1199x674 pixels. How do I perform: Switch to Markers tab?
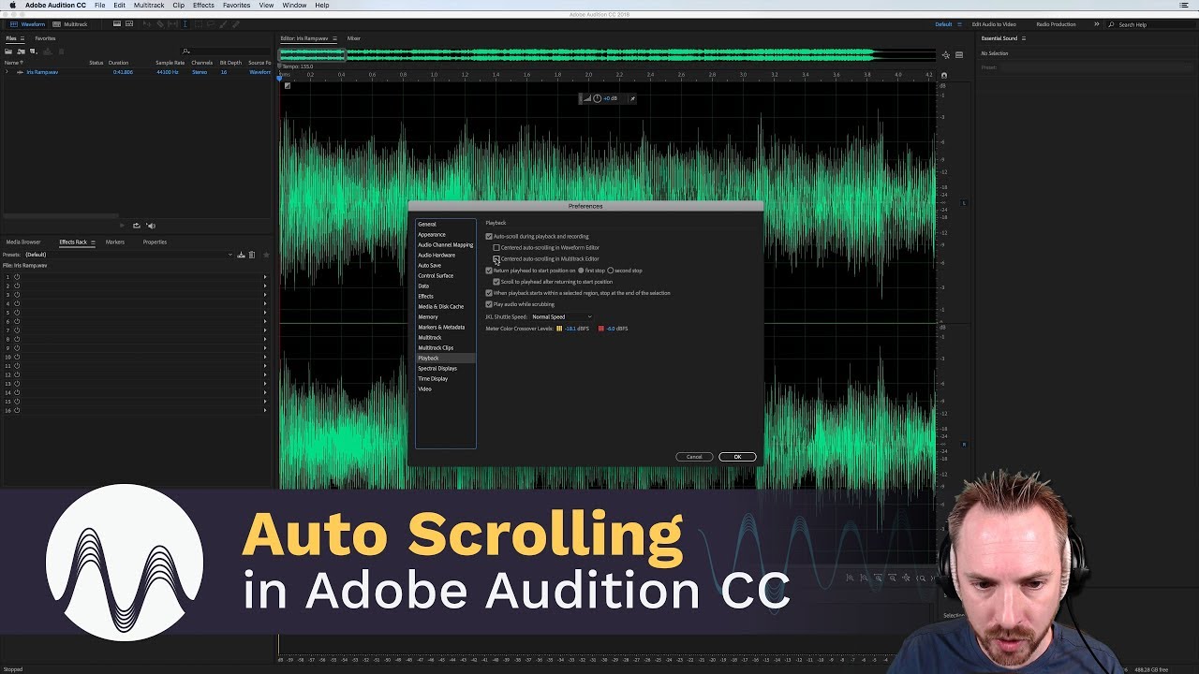pos(115,242)
